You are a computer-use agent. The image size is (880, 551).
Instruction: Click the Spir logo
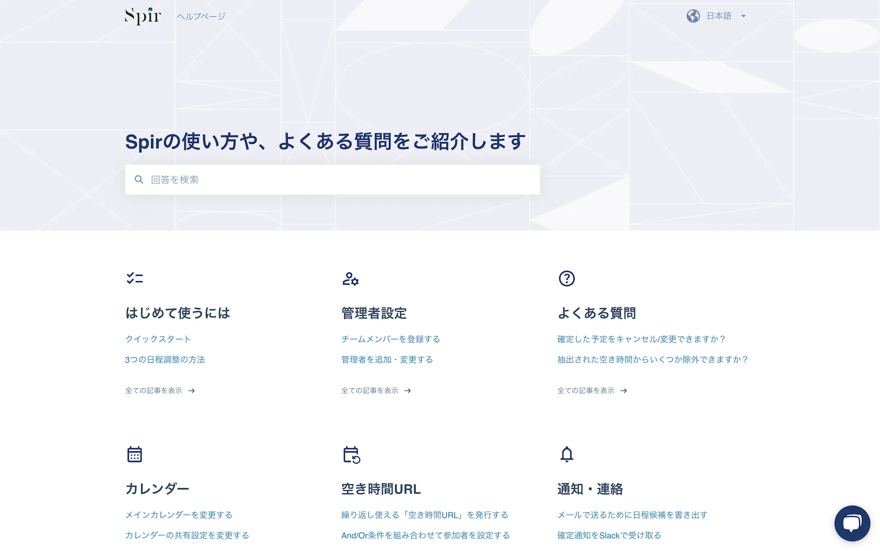point(143,16)
